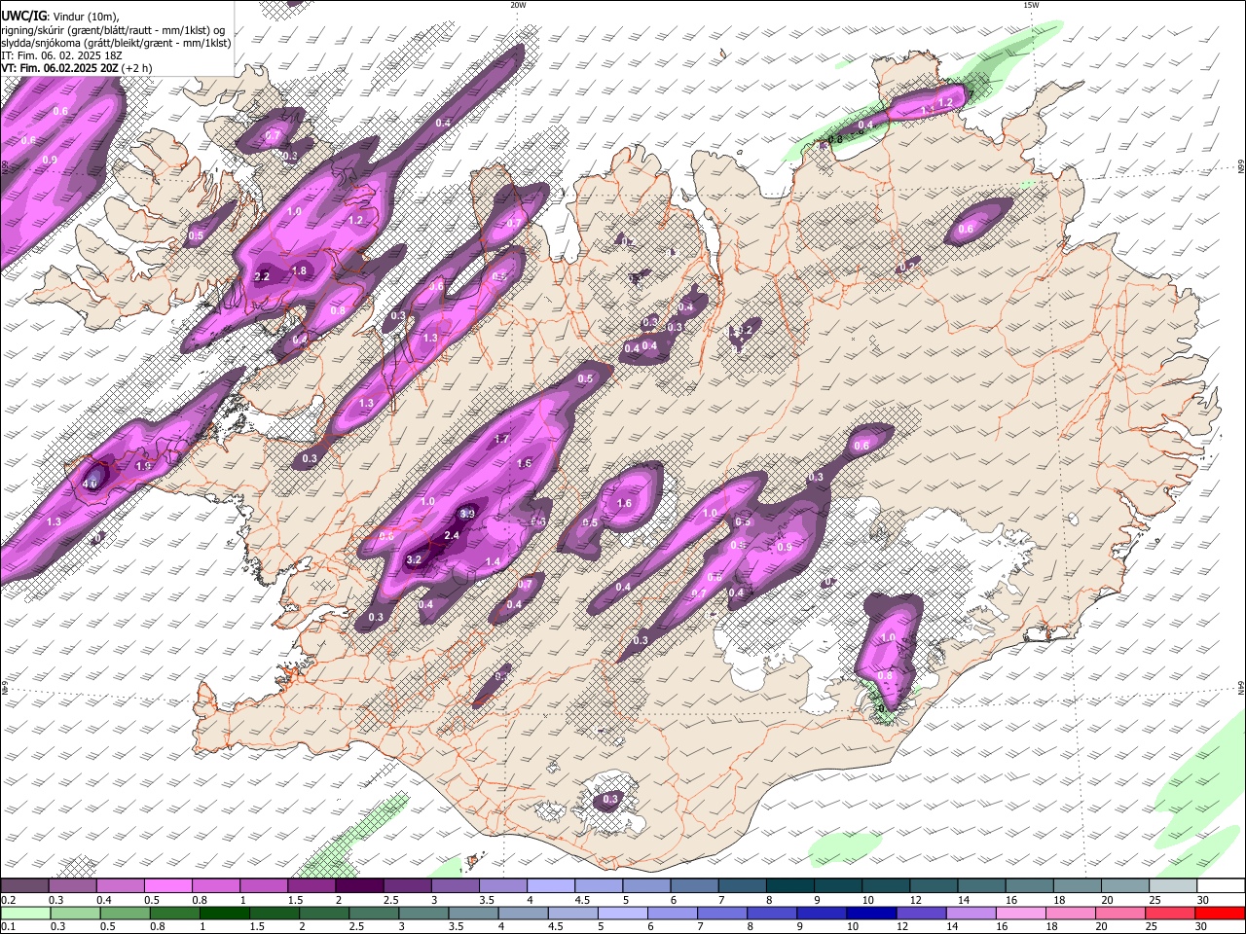Click the '1.4' precipitation value on the map
Viewport: 1246px width, 934px height.
pyautogui.click(x=493, y=562)
